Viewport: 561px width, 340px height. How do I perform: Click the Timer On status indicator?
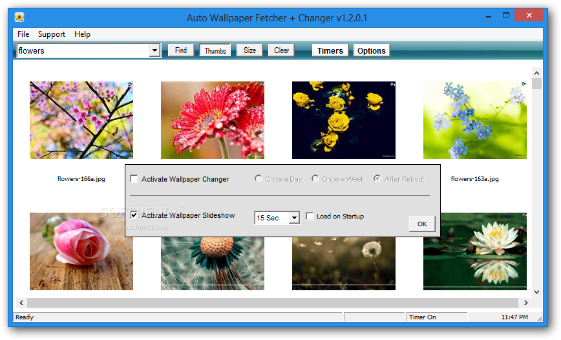[423, 317]
